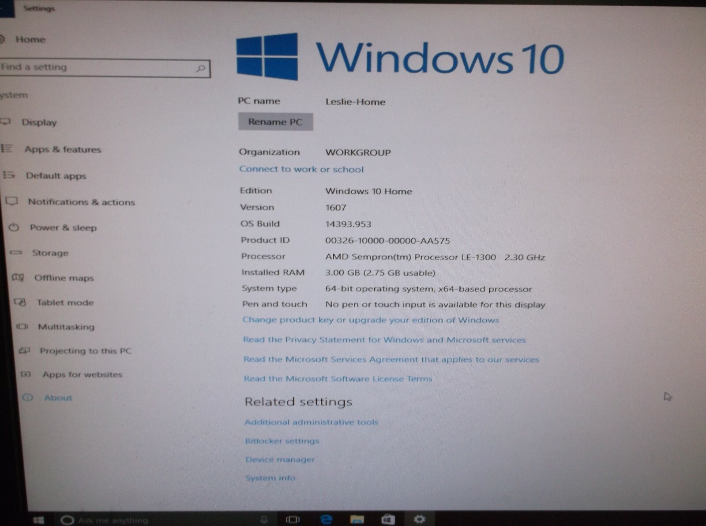
Task: Open Task View from the taskbar
Action: tap(293, 520)
